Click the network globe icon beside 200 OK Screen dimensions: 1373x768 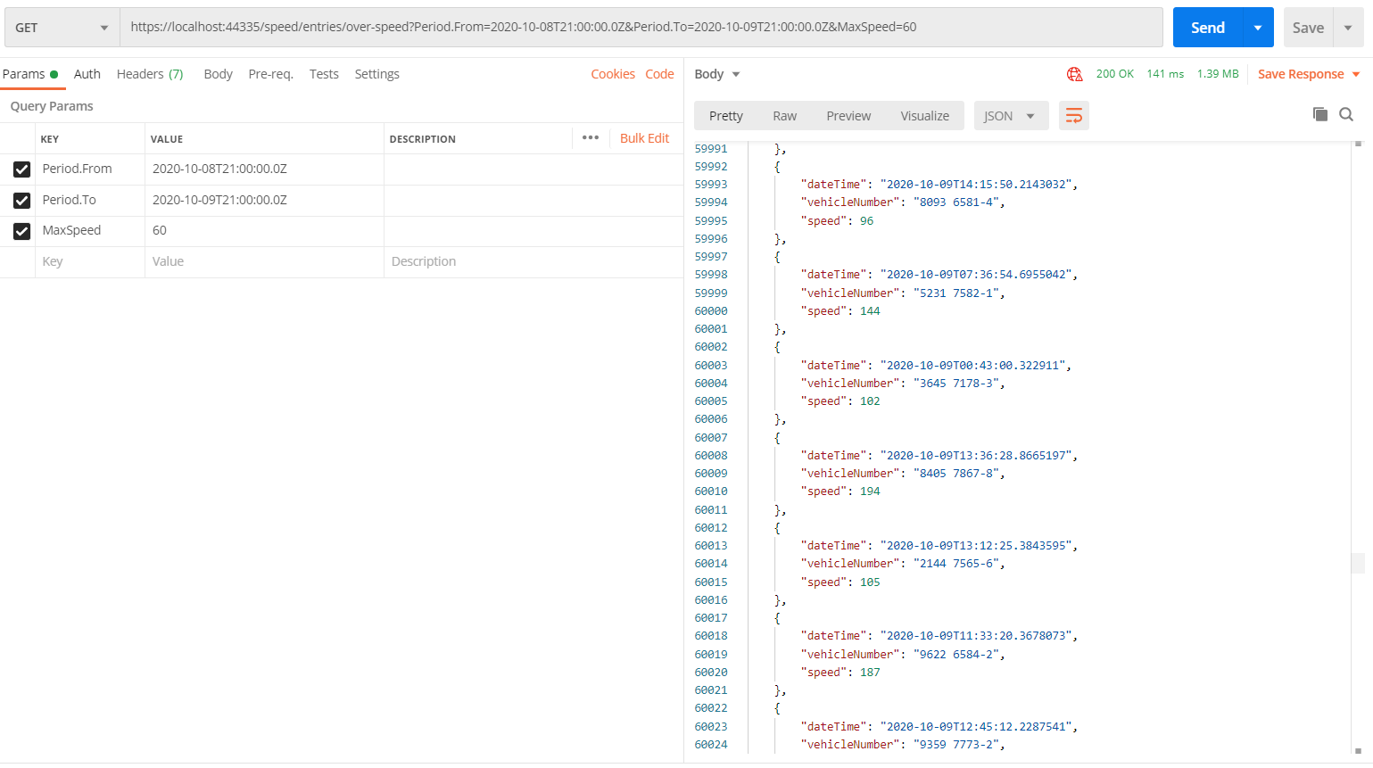pyautogui.click(x=1075, y=74)
